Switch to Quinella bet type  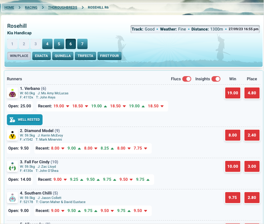tap(63, 56)
